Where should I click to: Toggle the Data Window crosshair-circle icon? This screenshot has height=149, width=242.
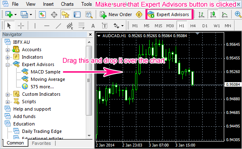[54, 14]
